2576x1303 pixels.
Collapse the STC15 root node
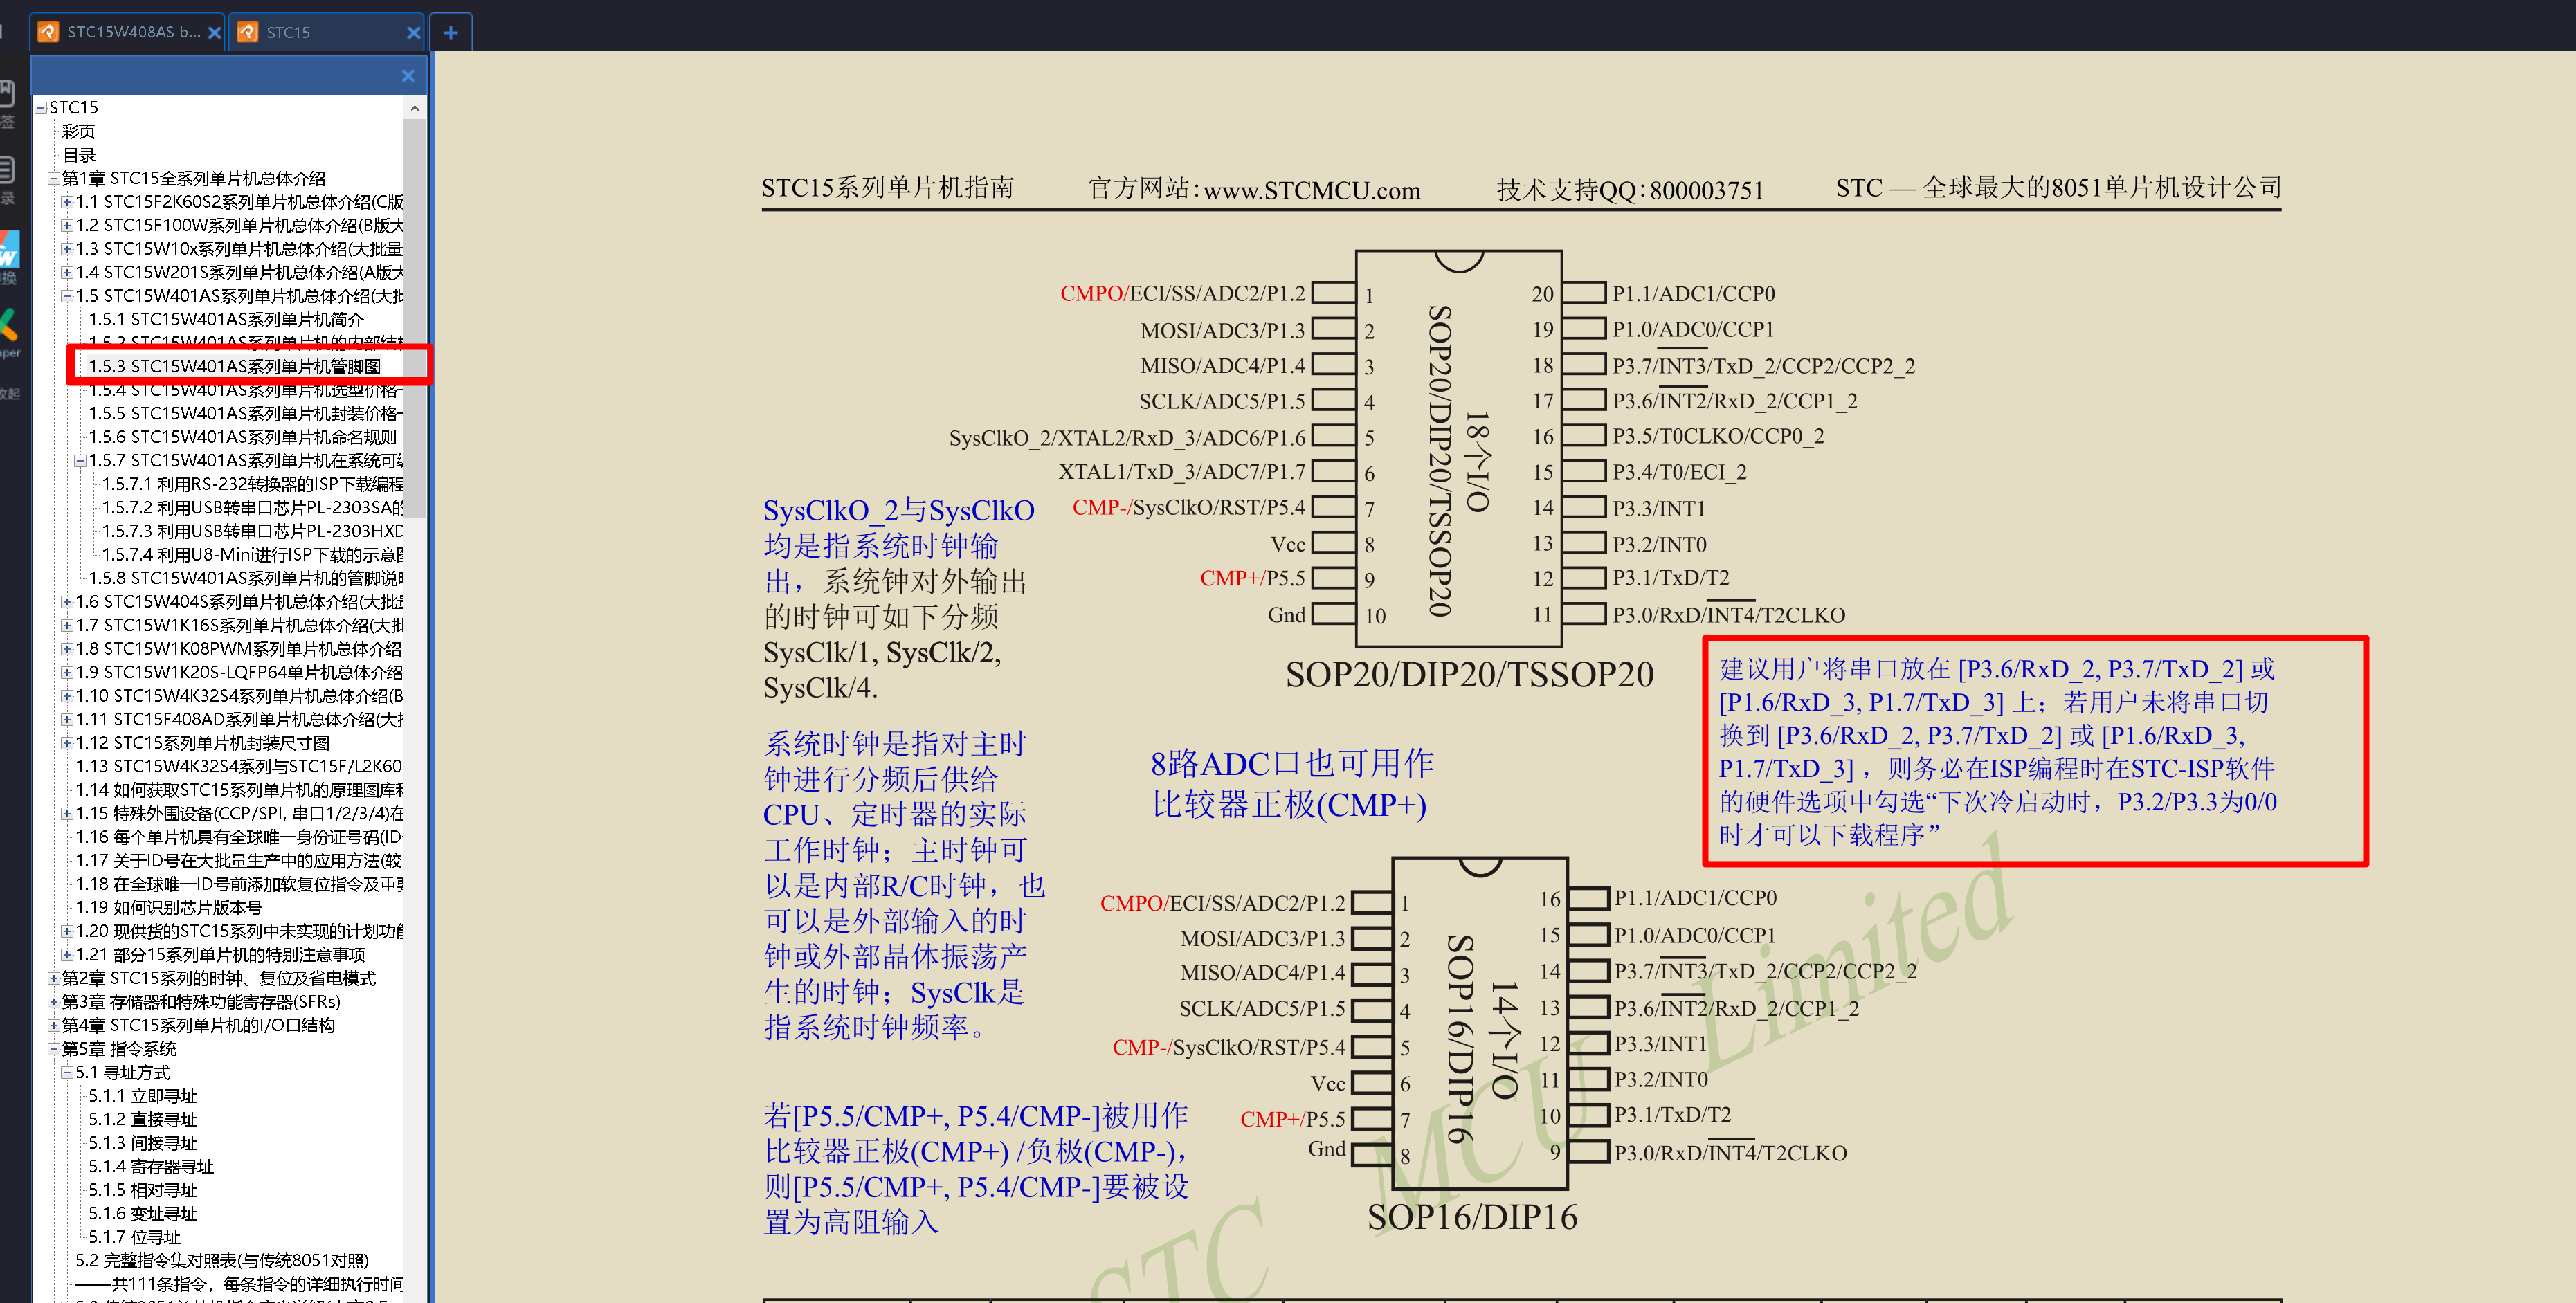click(41, 108)
